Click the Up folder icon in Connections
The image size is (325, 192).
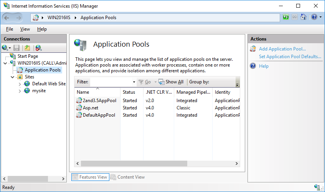point(27,48)
